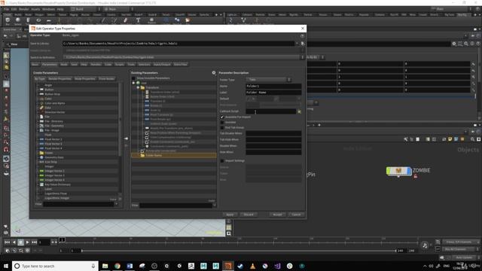482x271 pixels.
Task: Click the Name input field
Action: 273,86
